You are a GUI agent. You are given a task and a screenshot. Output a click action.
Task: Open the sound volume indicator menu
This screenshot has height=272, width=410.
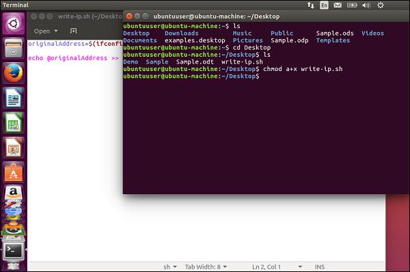pos(366,5)
